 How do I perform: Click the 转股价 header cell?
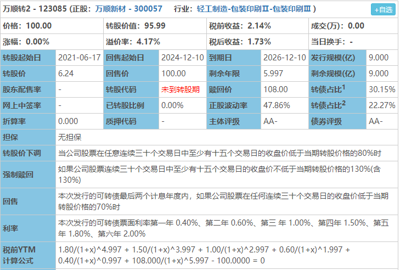coord(28,74)
